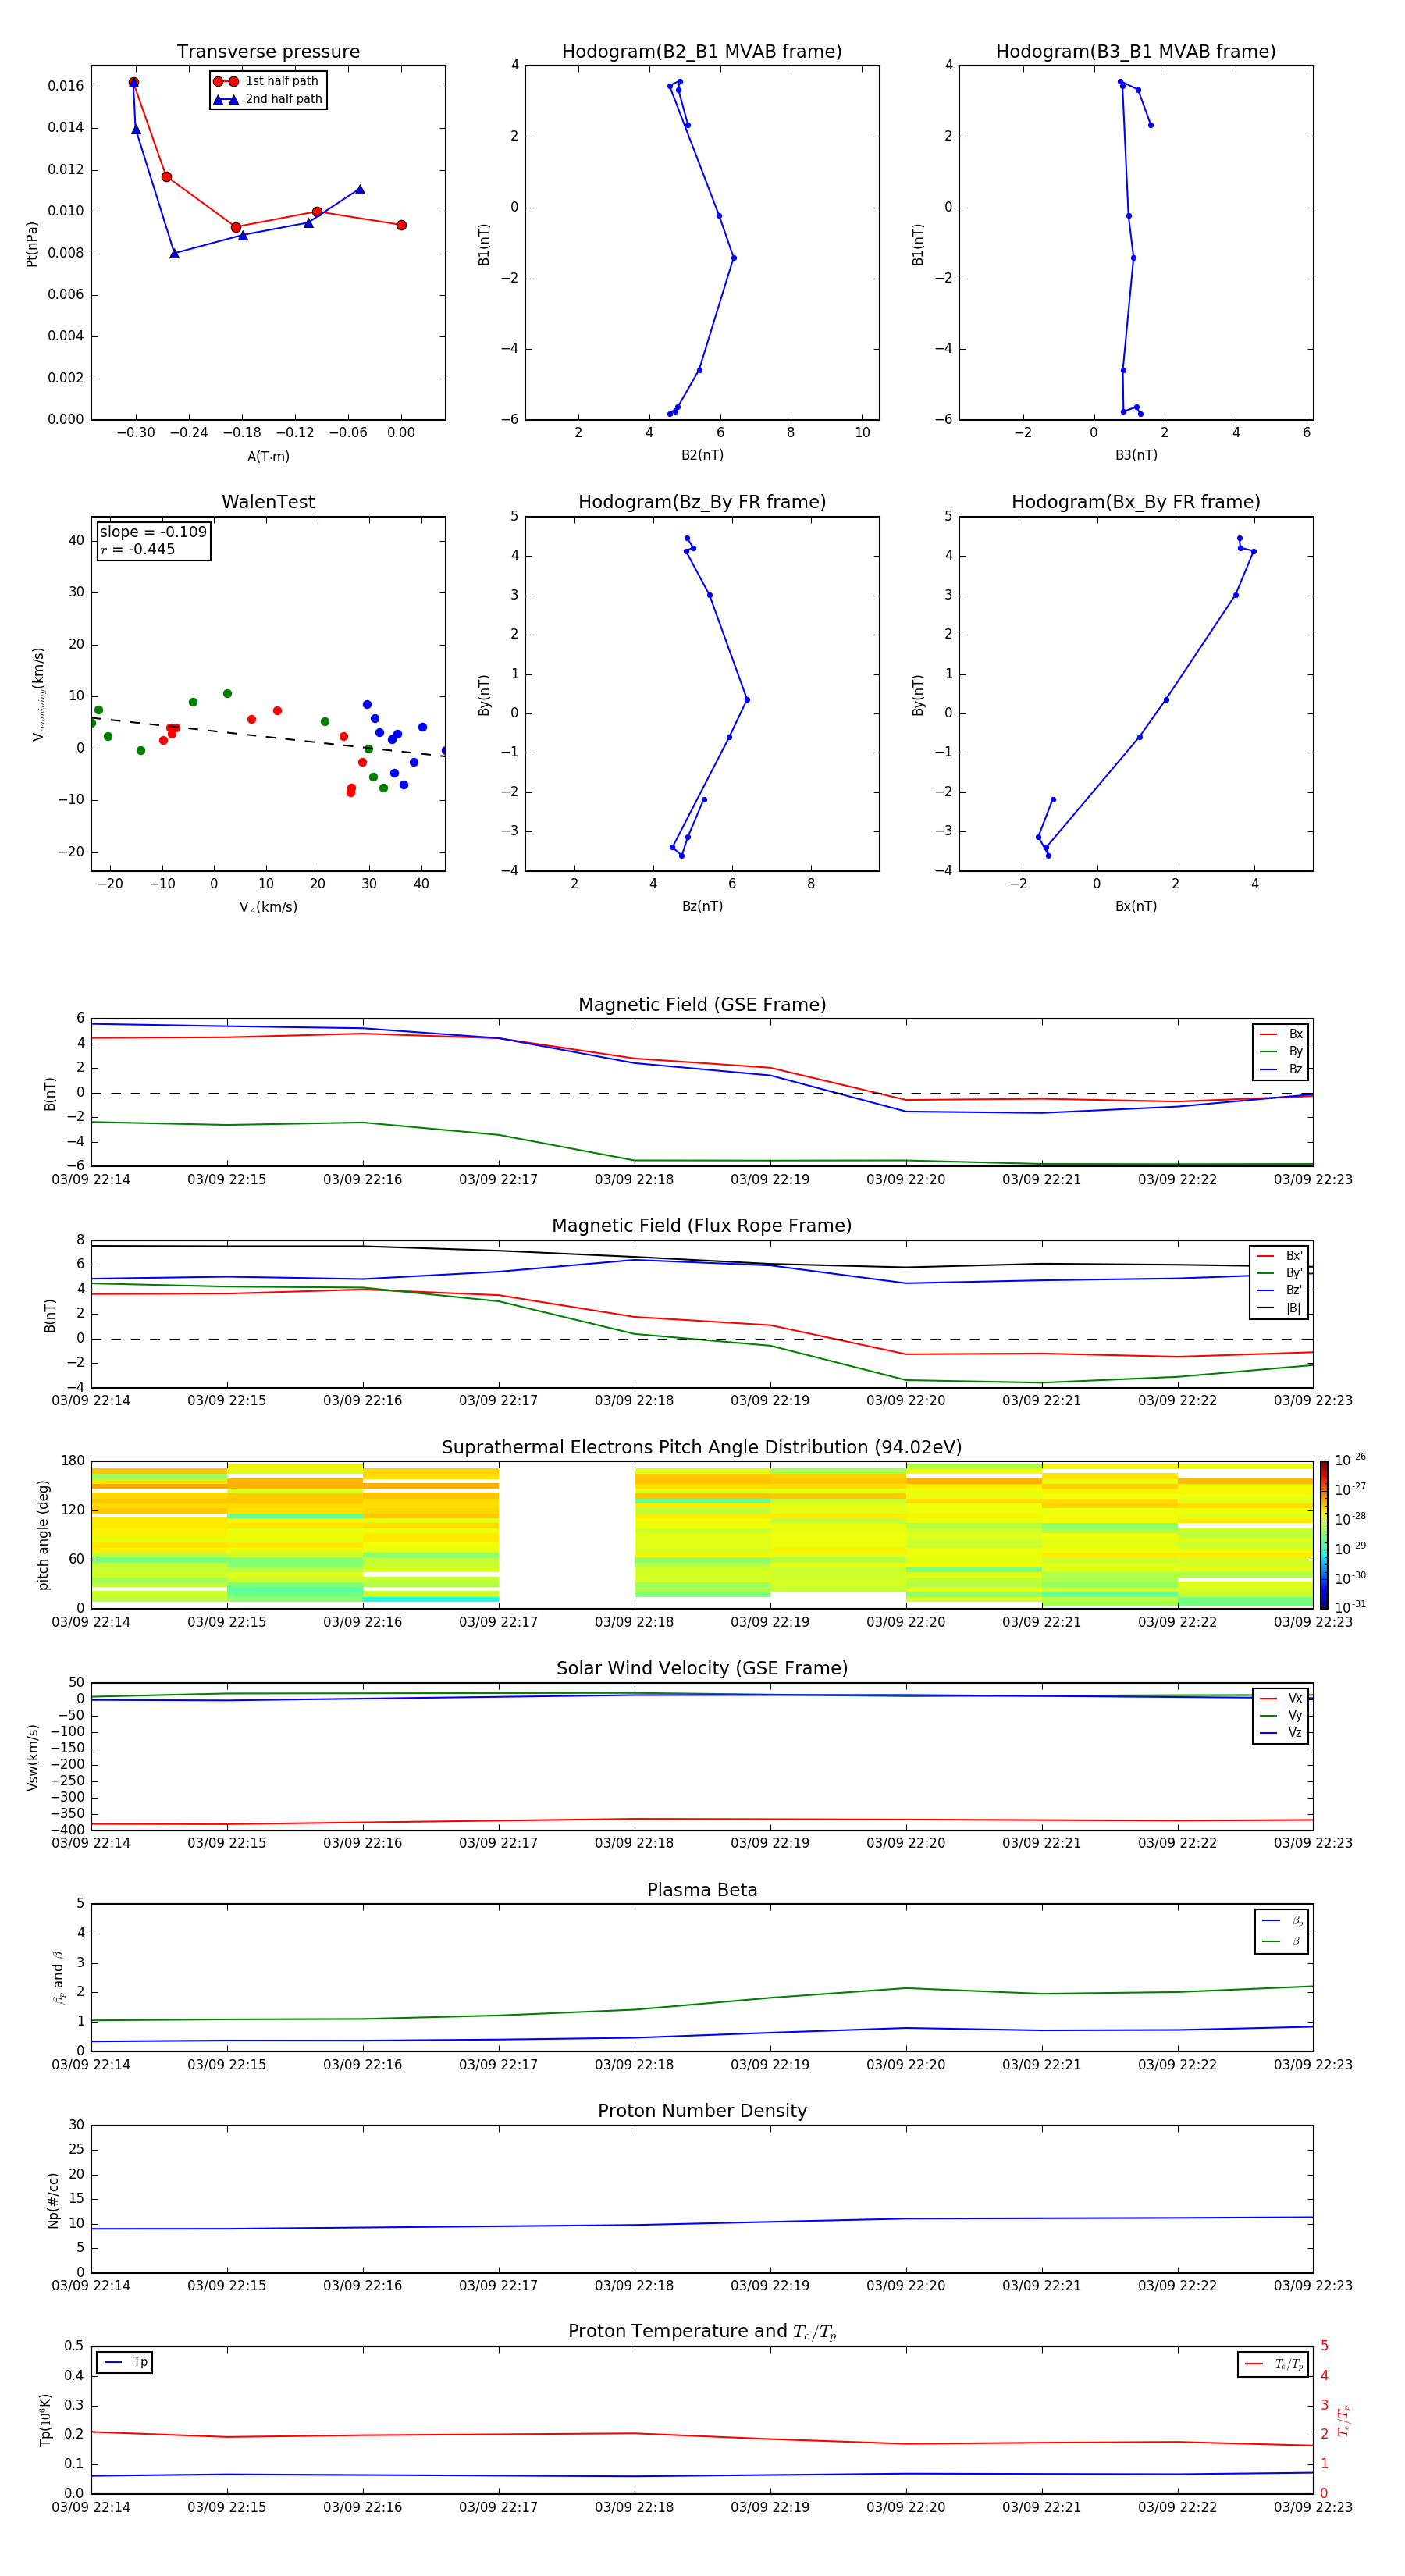The width and height of the screenshot is (1405, 2576).
Task: Click the "Plasma Beta" plot title
Action: (702, 1890)
